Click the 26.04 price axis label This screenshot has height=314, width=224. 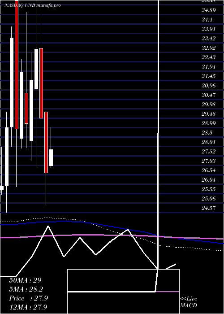coord(209,180)
